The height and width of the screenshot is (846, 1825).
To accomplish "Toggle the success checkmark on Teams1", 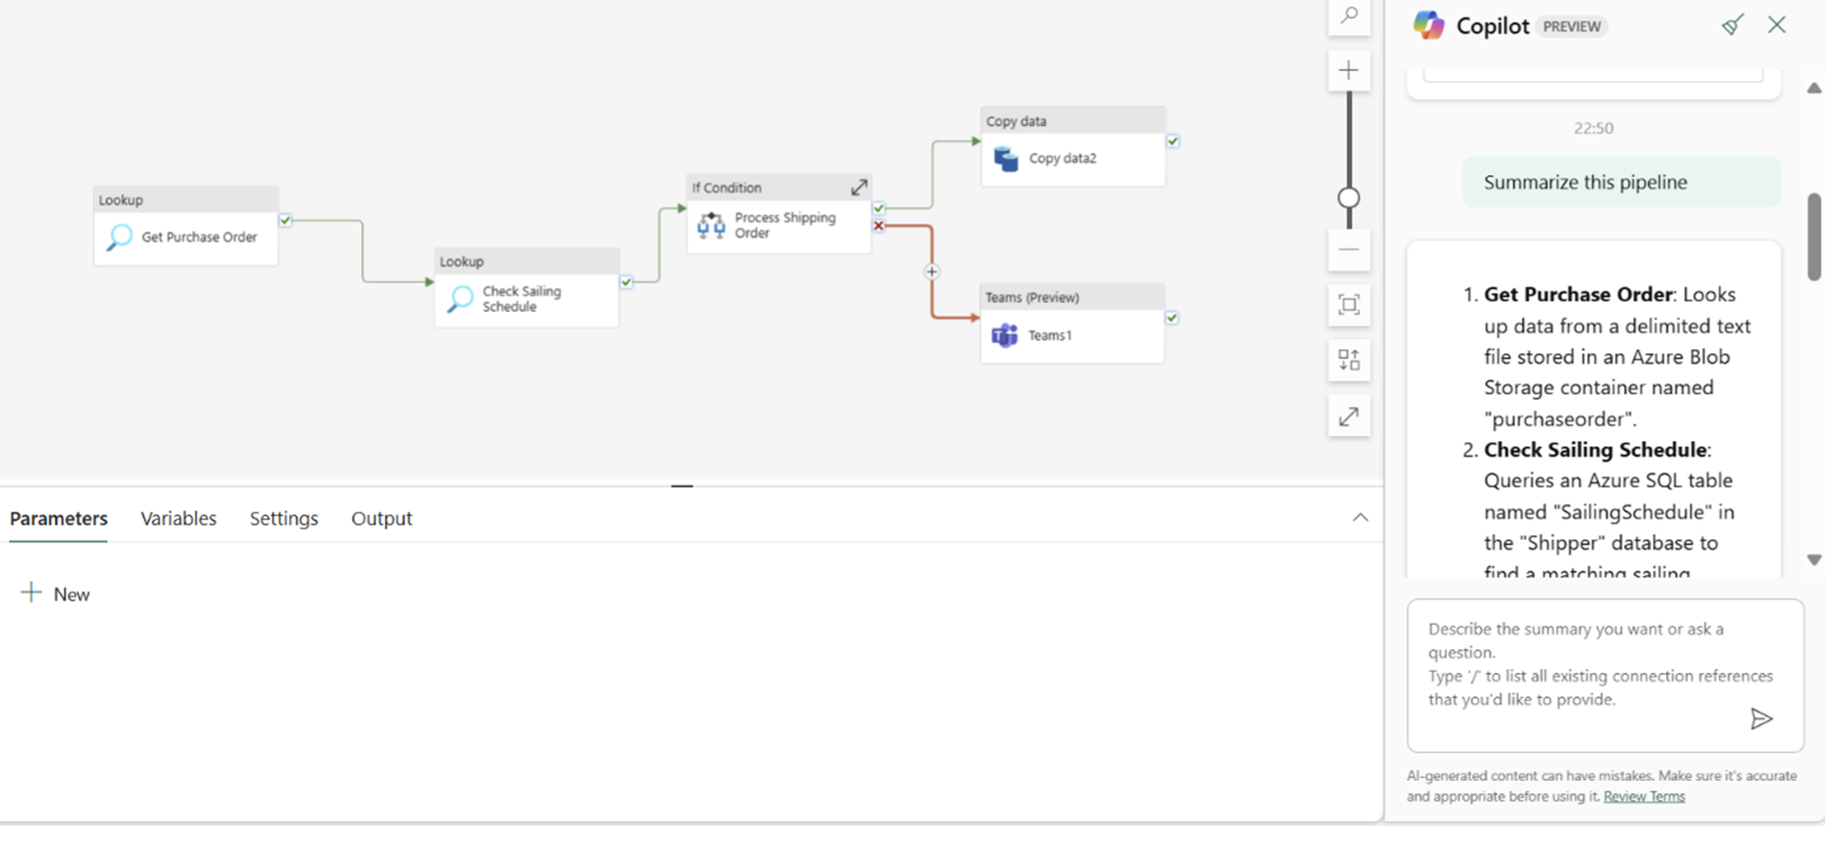I will (1172, 317).
